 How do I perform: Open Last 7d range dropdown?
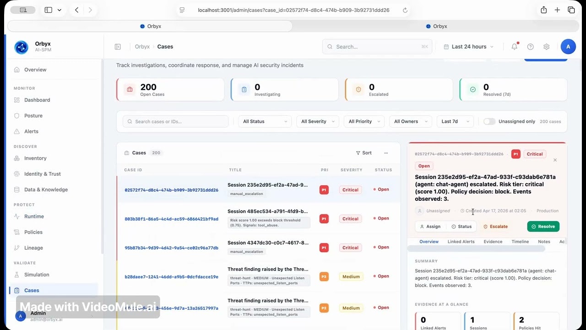(x=455, y=121)
